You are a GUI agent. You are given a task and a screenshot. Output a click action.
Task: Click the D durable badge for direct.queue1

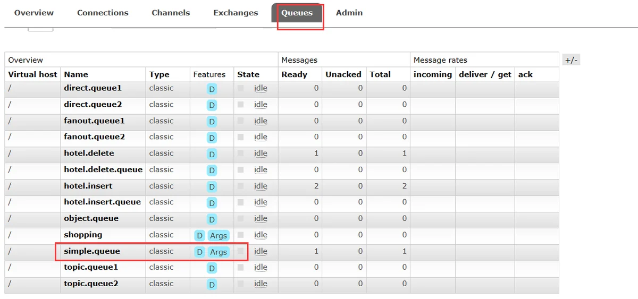point(212,89)
